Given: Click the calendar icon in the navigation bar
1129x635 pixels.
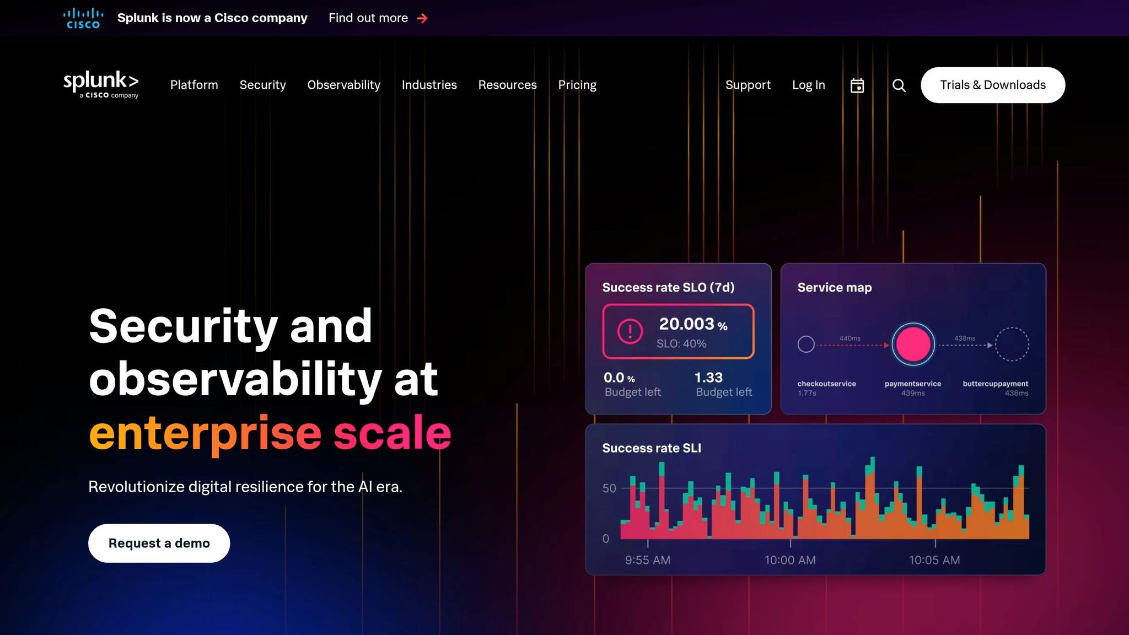Looking at the screenshot, I should (857, 85).
